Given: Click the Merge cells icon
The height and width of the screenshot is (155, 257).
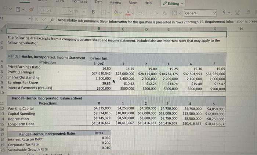Looking at the screenshot, I should 174,13.
